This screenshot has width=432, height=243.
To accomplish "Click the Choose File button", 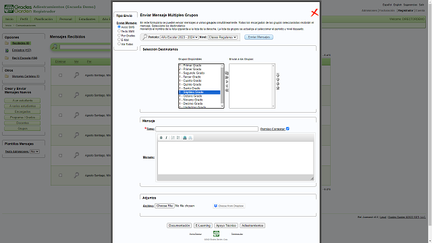I will (165, 206).
